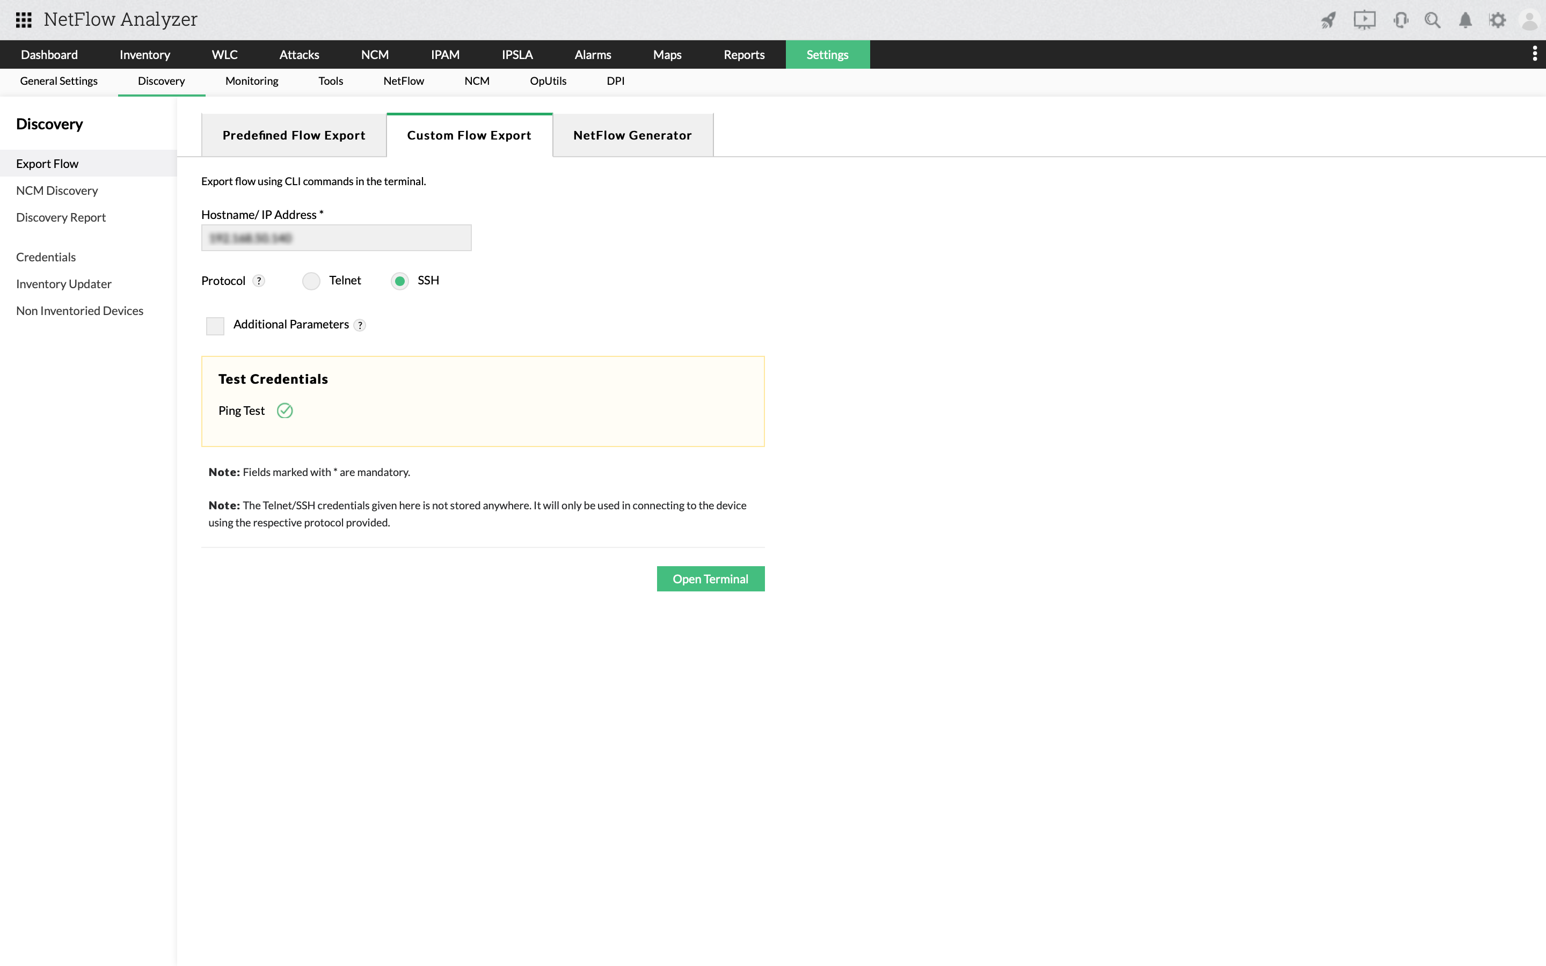The image size is (1546, 966).
Task: Click the Open Terminal button
Action: pyautogui.click(x=710, y=579)
